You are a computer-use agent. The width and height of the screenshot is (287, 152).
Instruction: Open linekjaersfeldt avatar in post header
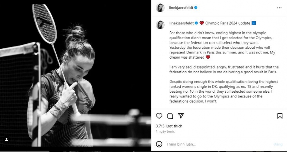click(160, 8)
